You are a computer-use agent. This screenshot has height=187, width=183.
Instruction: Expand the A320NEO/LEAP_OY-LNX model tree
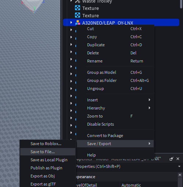[71, 22]
